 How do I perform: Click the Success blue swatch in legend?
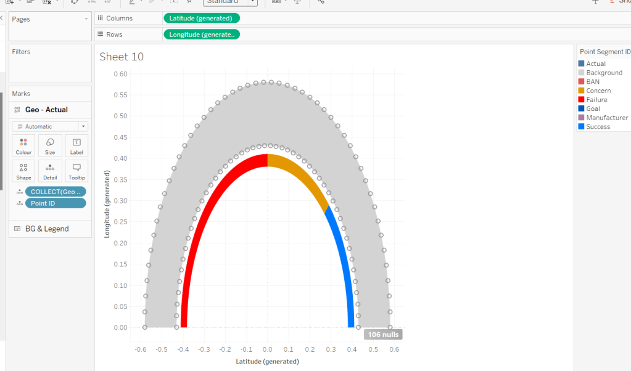point(581,127)
